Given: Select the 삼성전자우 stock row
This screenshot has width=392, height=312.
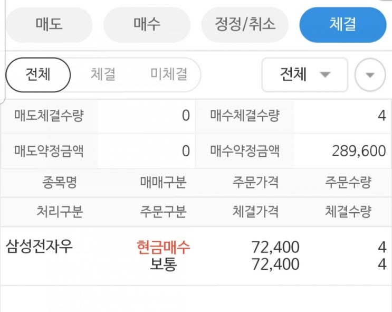Looking at the screenshot, I should tap(40, 246).
